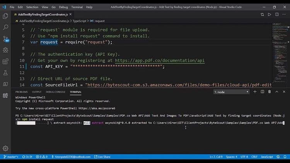
Task: Click the Live Share status bar button
Action: (x=102, y=157)
